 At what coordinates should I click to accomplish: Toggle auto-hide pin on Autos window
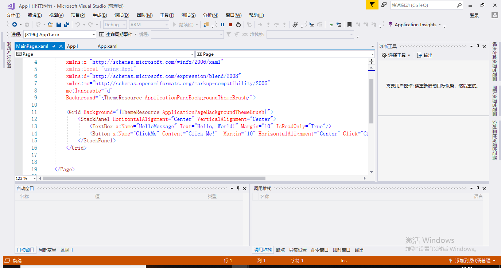click(x=238, y=188)
